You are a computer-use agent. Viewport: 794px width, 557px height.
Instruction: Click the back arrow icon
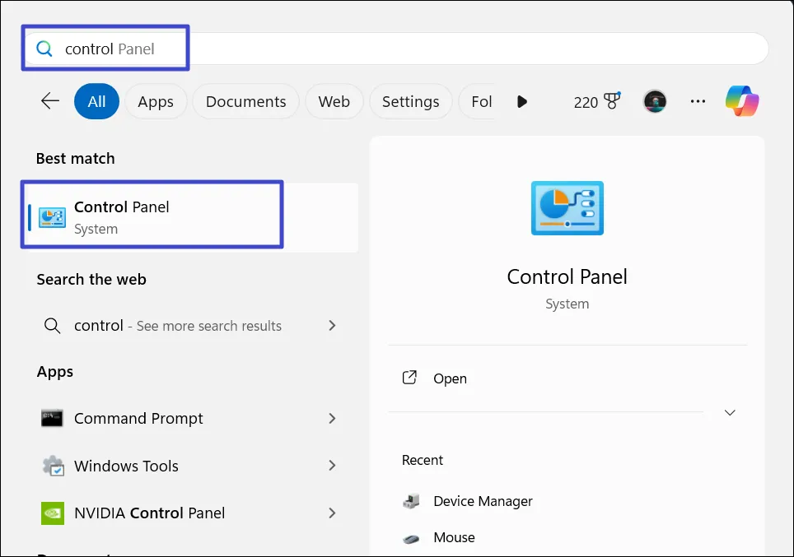(x=50, y=101)
